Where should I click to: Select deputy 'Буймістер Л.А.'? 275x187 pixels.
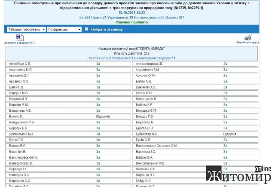tap(147, 134)
